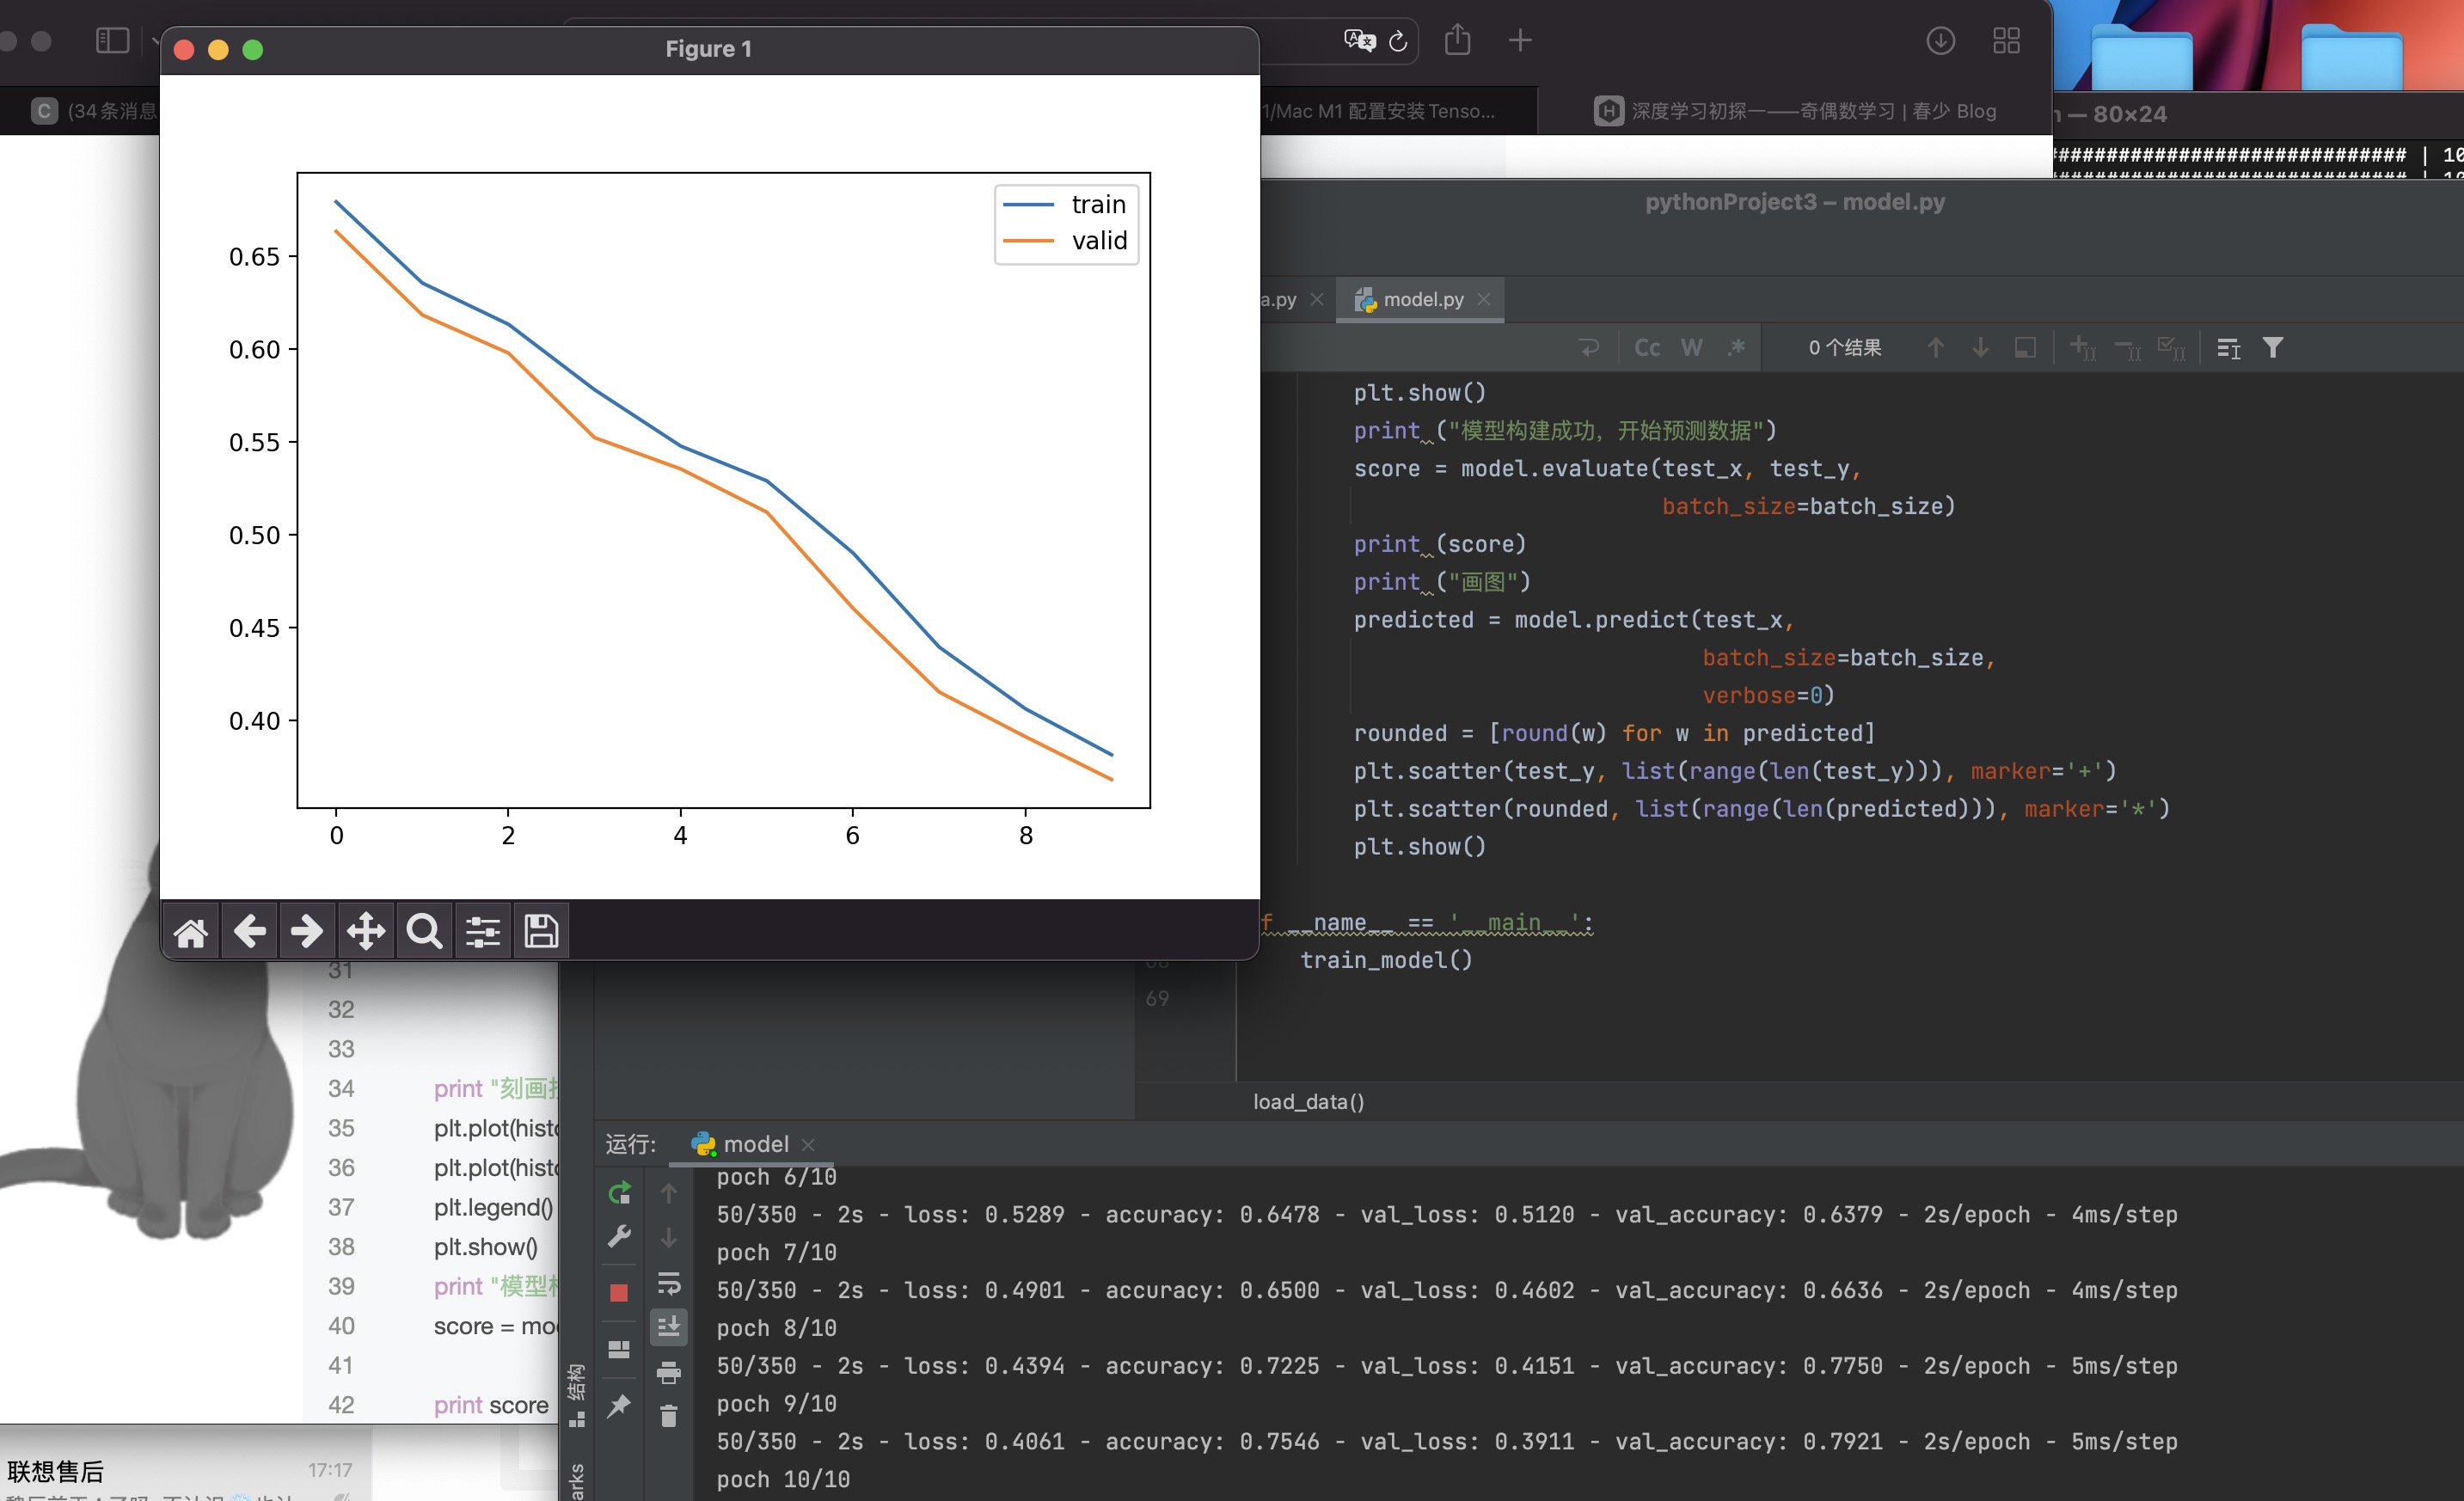Click the valid legend entry in plot
The height and width of the screenshot is (1501, 2464).
(1065, 241)
